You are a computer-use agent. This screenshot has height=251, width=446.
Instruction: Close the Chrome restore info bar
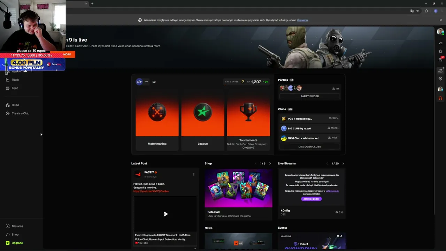tap(440, 20)
